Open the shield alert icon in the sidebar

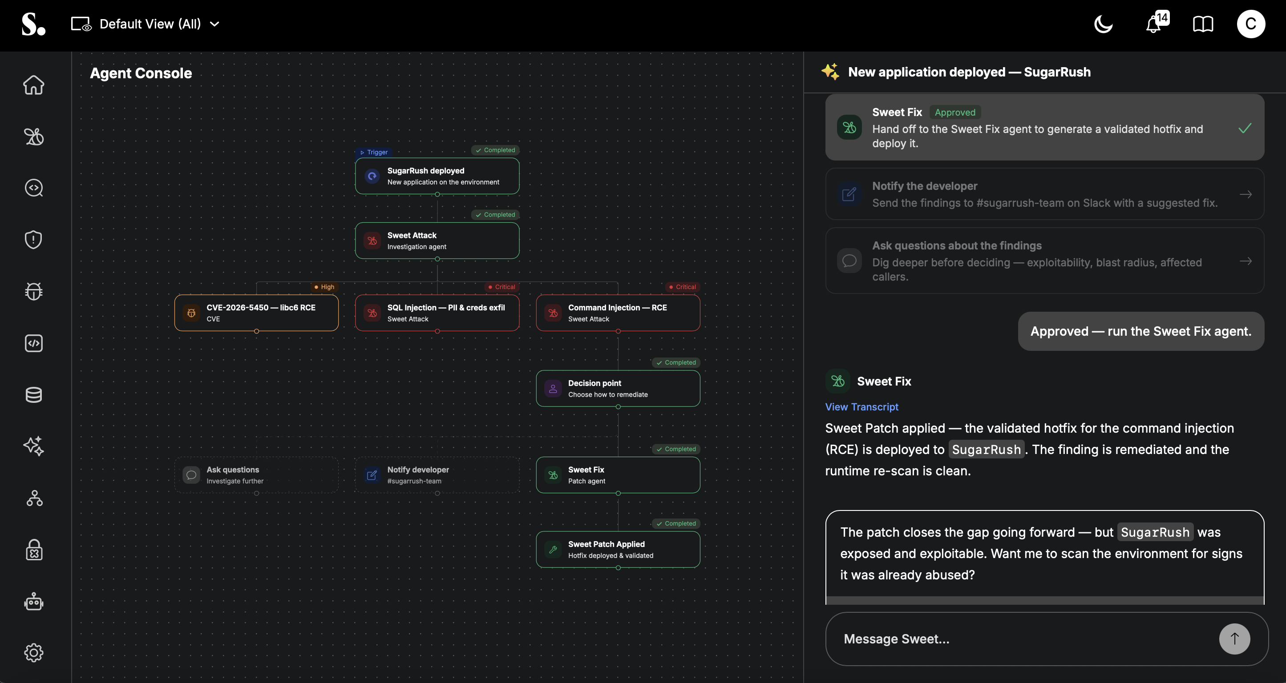click(34, 240)
